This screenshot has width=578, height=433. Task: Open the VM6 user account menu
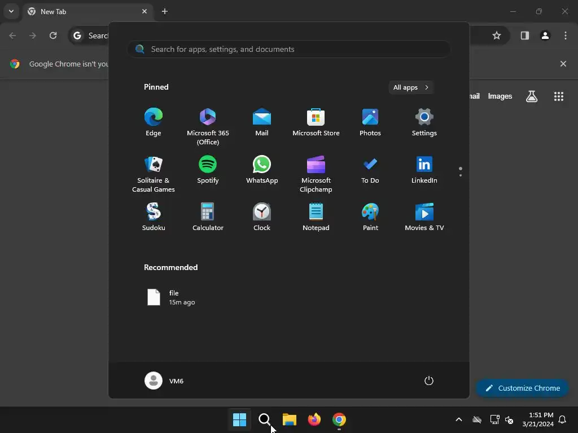[164, 381]
